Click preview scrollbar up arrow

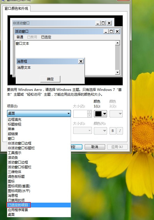117,43
